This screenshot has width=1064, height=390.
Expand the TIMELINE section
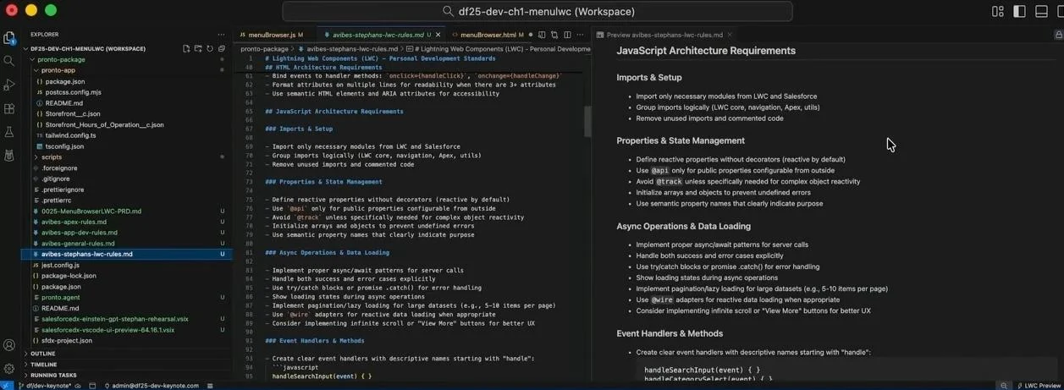pyautogui.click(x=43, y=365)
